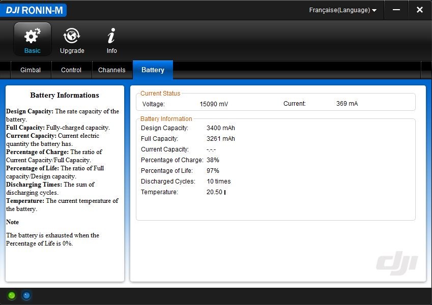Image resolution: width=432 pixels, height=305 pixels.
Task: Click the 38% percentage of charge value
Action: (213, 160)
